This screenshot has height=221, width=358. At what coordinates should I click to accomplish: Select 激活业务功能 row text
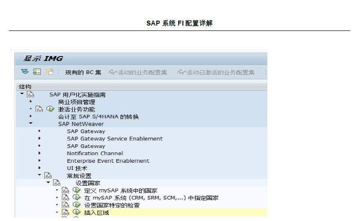76,109
